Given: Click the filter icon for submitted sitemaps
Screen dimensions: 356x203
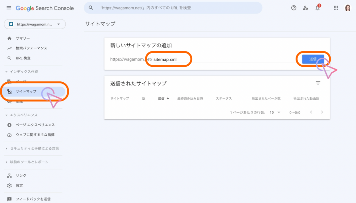Looking at the screenshot, I should 318,83.
